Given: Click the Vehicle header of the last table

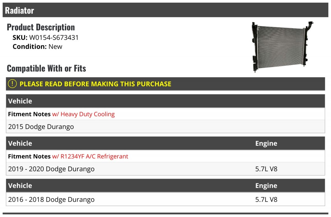Looking at the screenshot, I should [20, 186].
